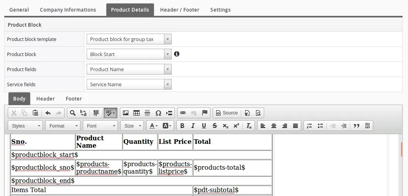Expand the Product fields dropdown
408x196 pixels.
pos(129,69)
